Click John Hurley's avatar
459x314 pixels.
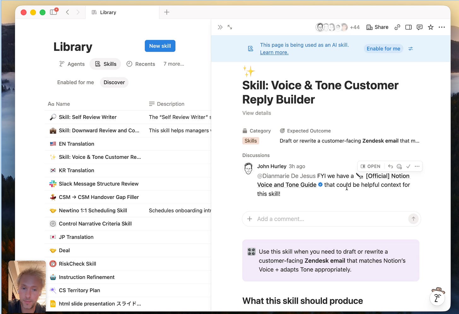[248, 168]
